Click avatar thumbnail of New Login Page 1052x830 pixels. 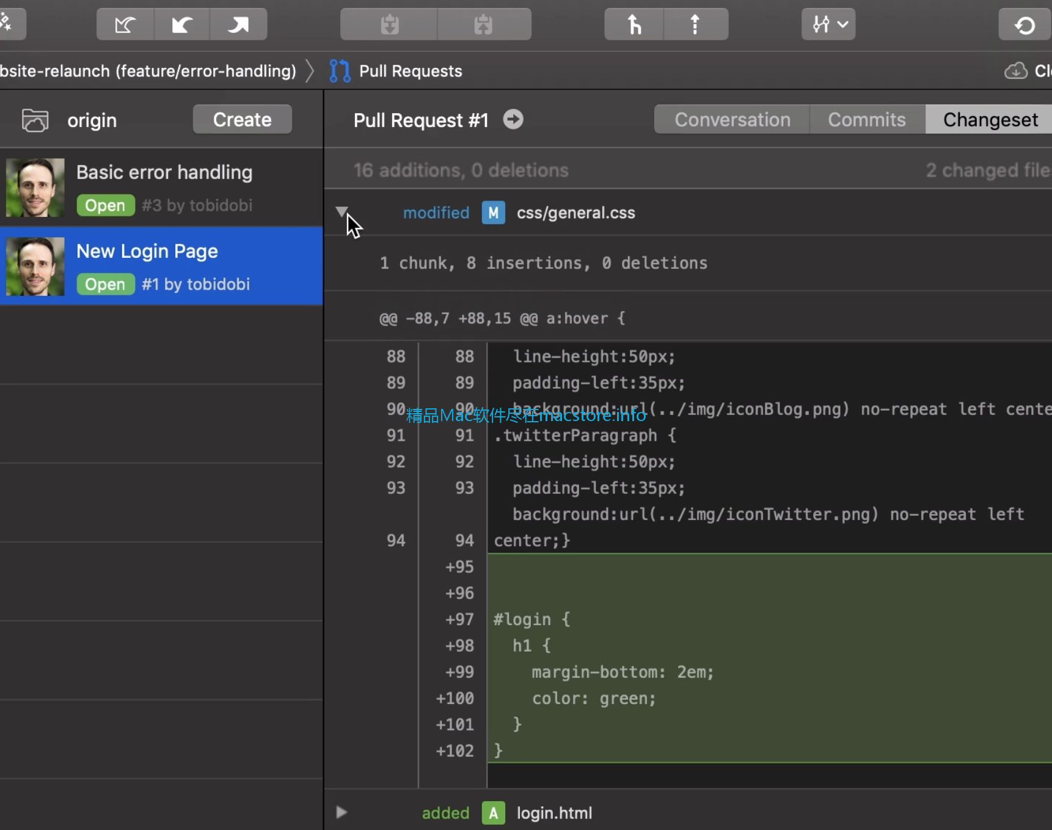35,266
